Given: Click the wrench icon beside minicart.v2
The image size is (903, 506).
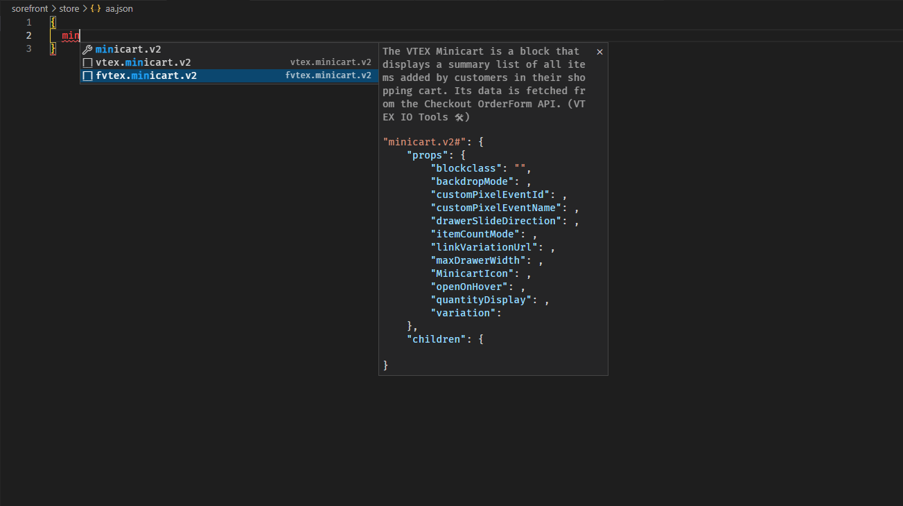Looking at the screenshot, I should (x=87, y=49).
